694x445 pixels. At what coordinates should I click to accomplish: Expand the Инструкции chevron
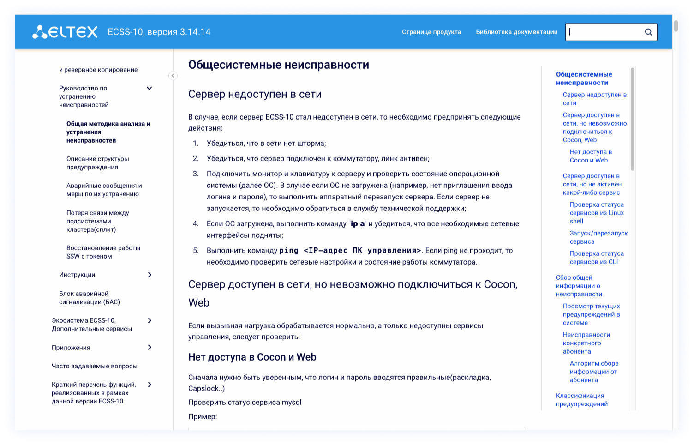150,275
